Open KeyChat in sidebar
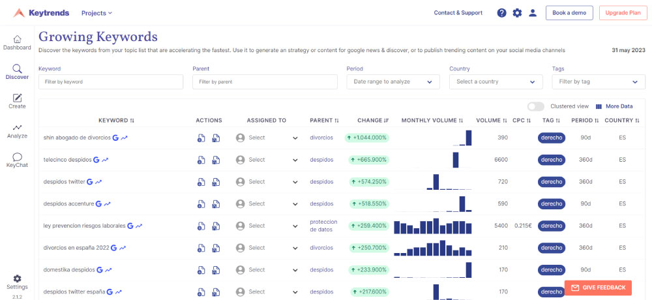 (17, 160)
